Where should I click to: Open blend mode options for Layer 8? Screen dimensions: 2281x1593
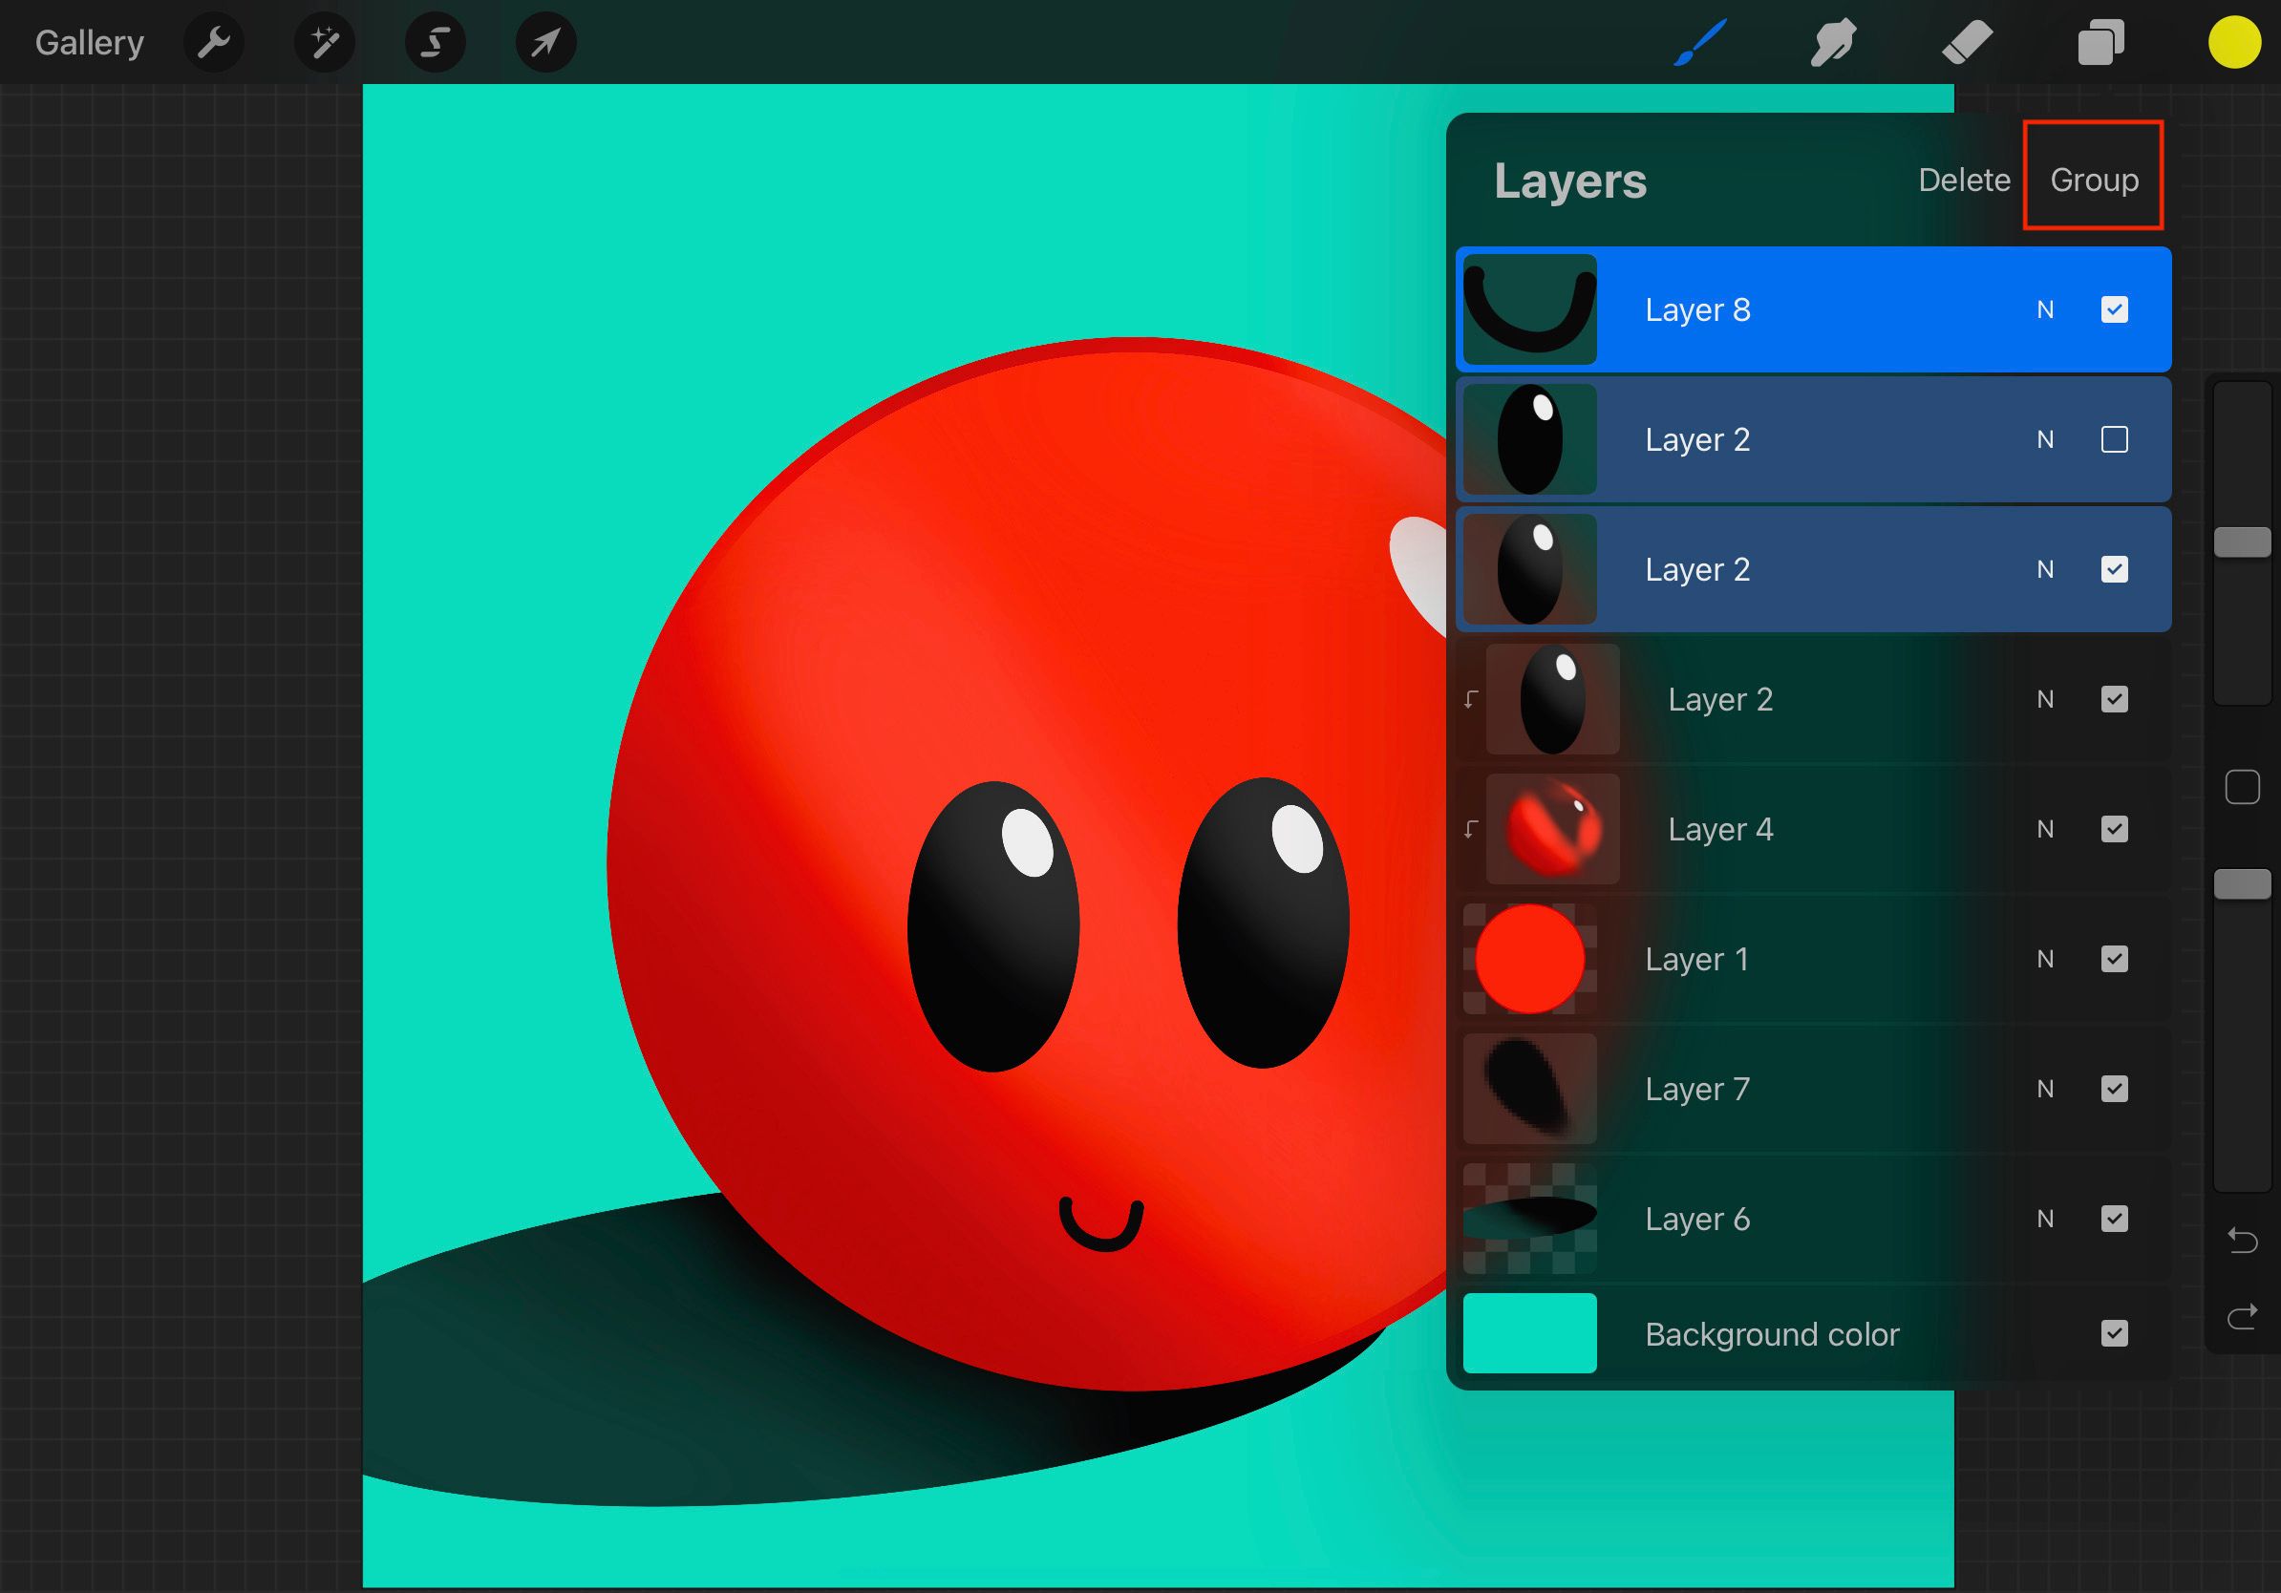coord(2046,309)
